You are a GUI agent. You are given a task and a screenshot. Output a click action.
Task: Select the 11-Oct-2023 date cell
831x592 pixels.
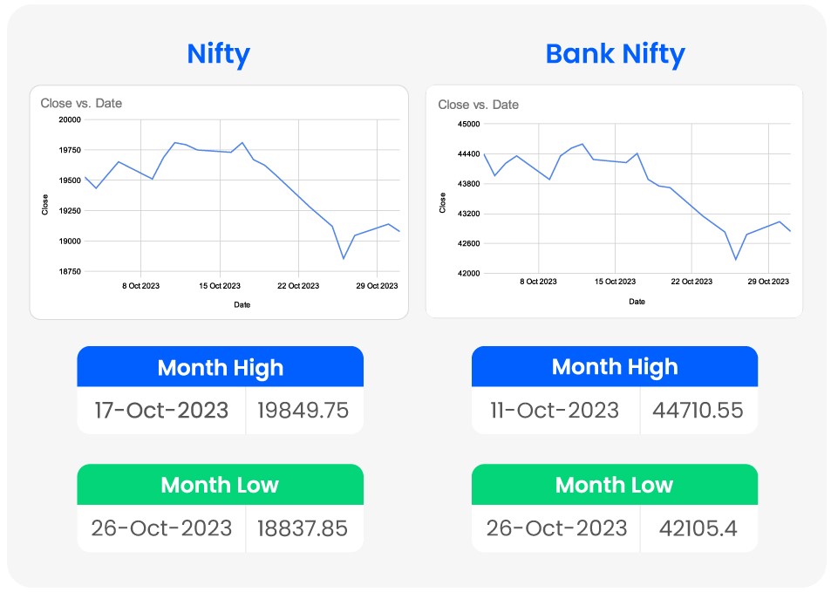point(555,411)
